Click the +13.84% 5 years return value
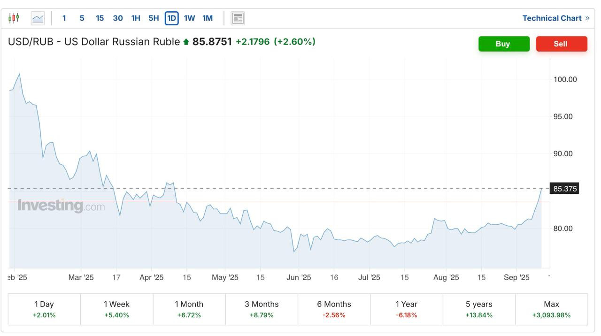Image resolution: width=601 pixels, height=336 pixels. [x=479, y=315]
